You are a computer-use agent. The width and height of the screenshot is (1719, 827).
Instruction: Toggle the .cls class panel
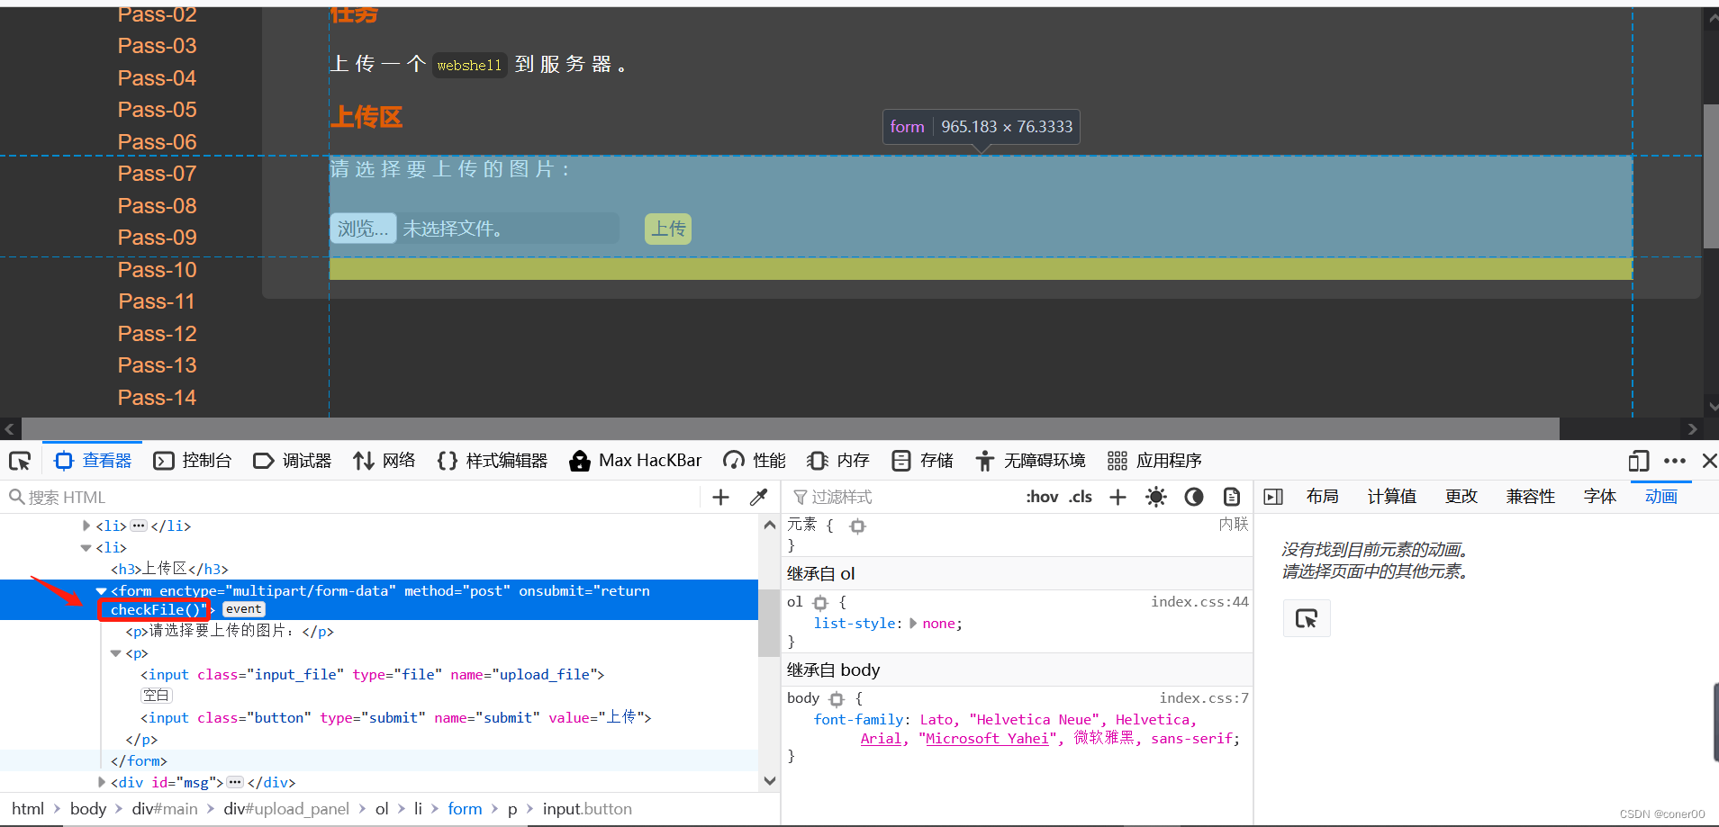(x=1081, y=497)
